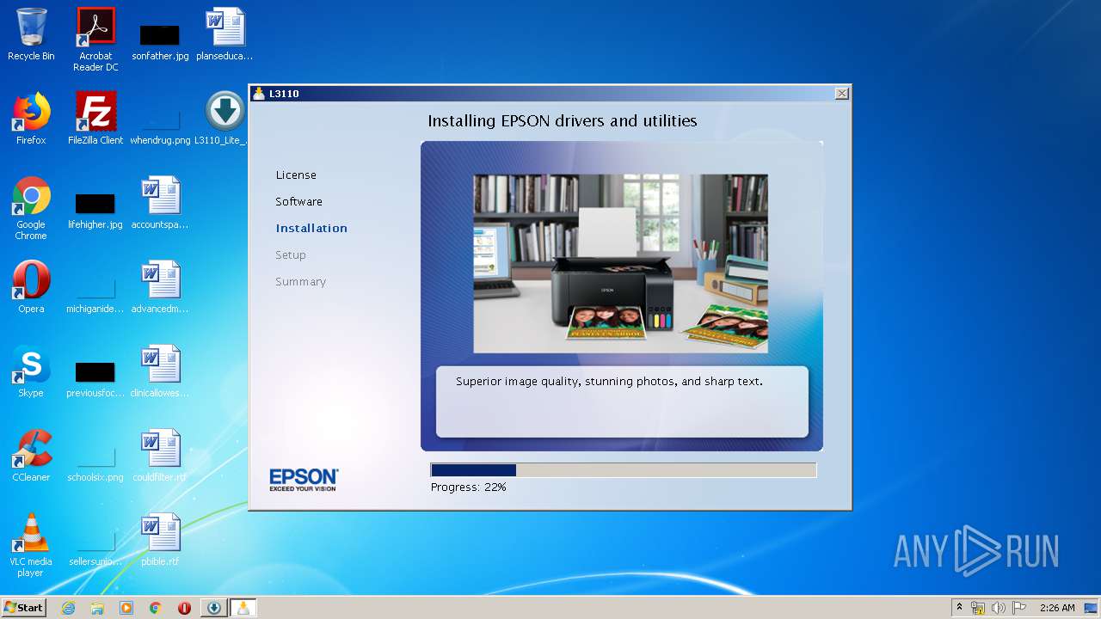This screenshot has width=1101, height=619.
Task: Select advancedm Word document icon
Action: tap(160, 287)
